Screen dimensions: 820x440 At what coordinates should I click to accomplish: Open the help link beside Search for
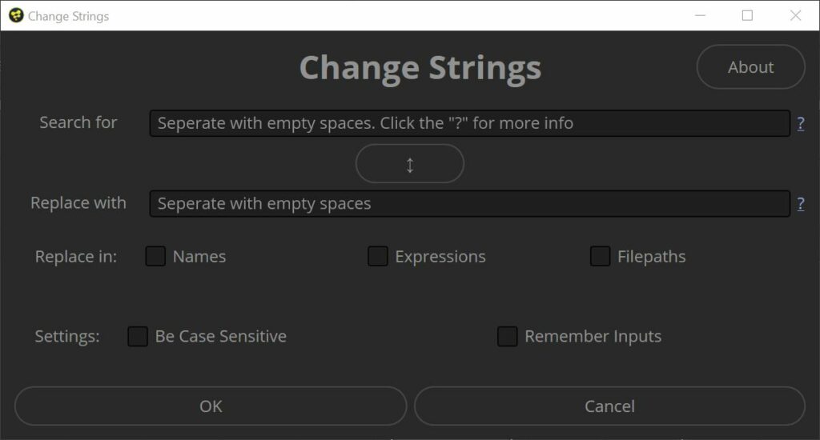(801, 123)
